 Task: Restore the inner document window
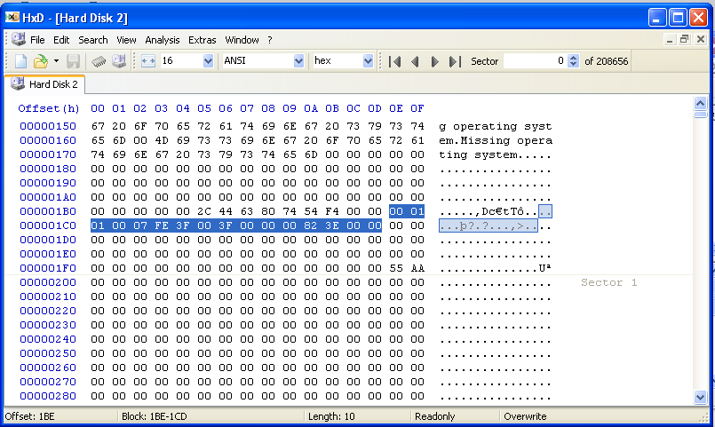pos(685,40)
